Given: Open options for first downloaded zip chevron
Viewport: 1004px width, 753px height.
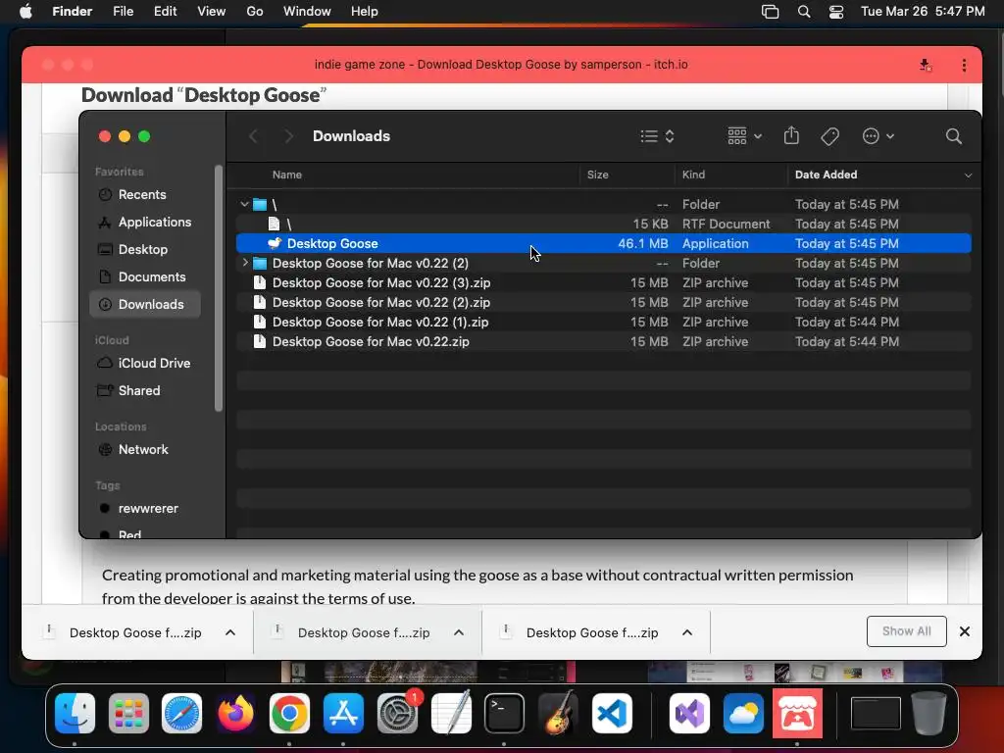Looking at the screenshot, I should click(x=230, y=632).
